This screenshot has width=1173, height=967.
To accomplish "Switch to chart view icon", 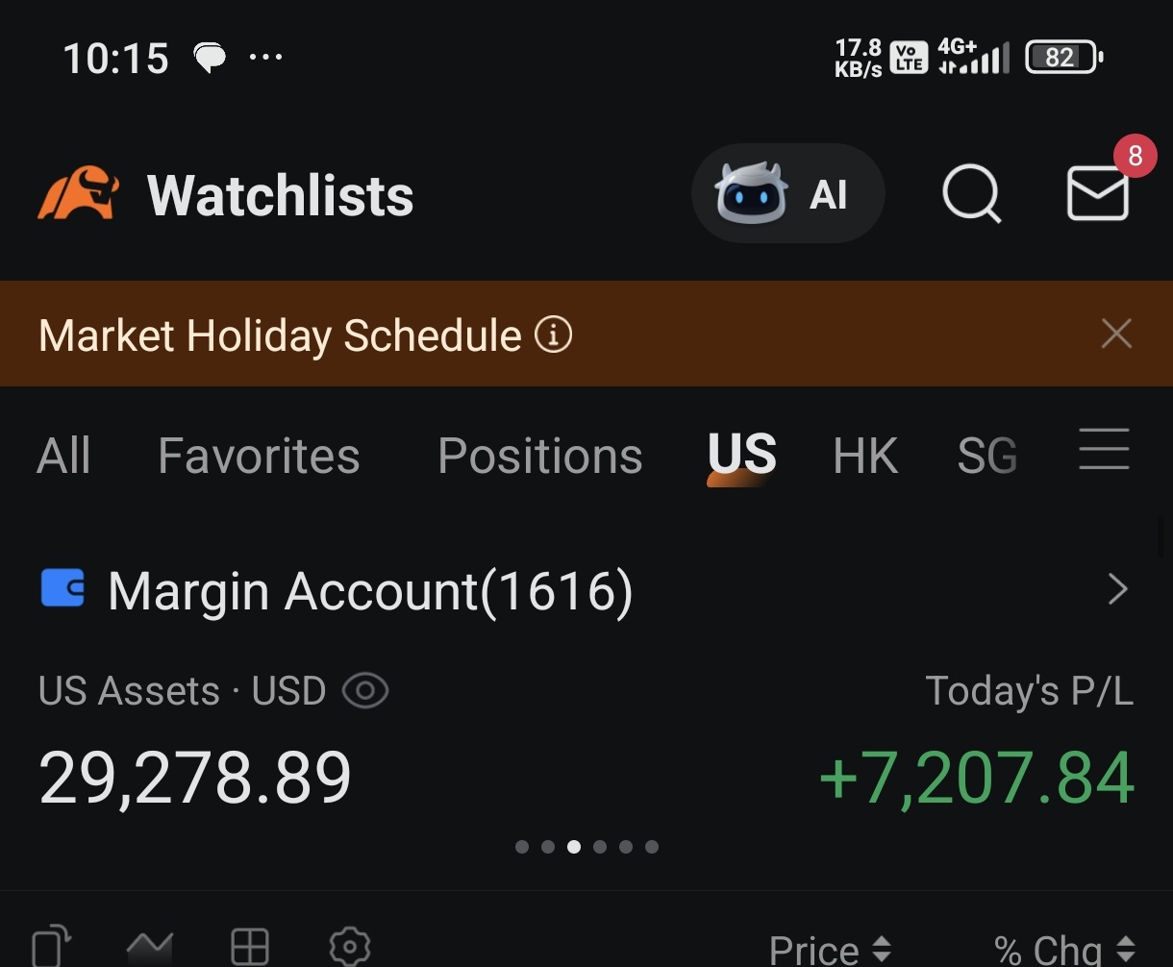I will click(150, 947).
